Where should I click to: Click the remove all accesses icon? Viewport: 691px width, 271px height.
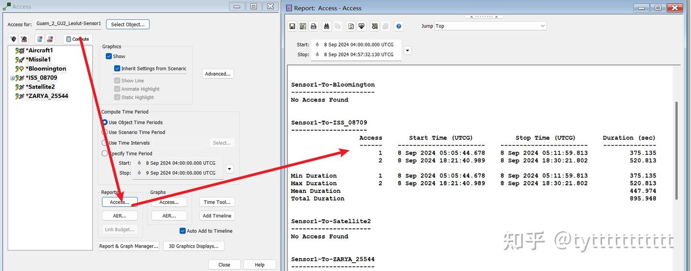[x=50, y=39]
